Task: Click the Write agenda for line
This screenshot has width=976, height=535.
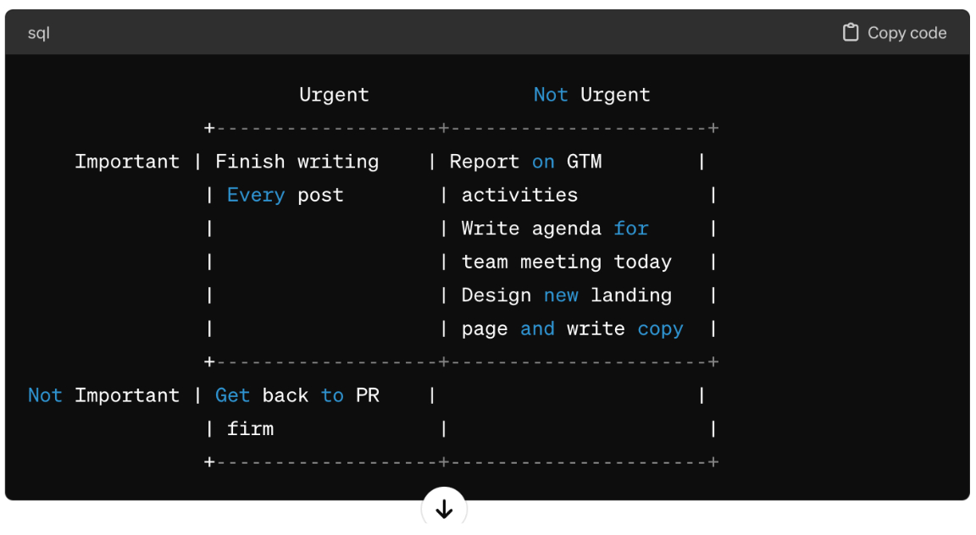Action: click(555, 229)
